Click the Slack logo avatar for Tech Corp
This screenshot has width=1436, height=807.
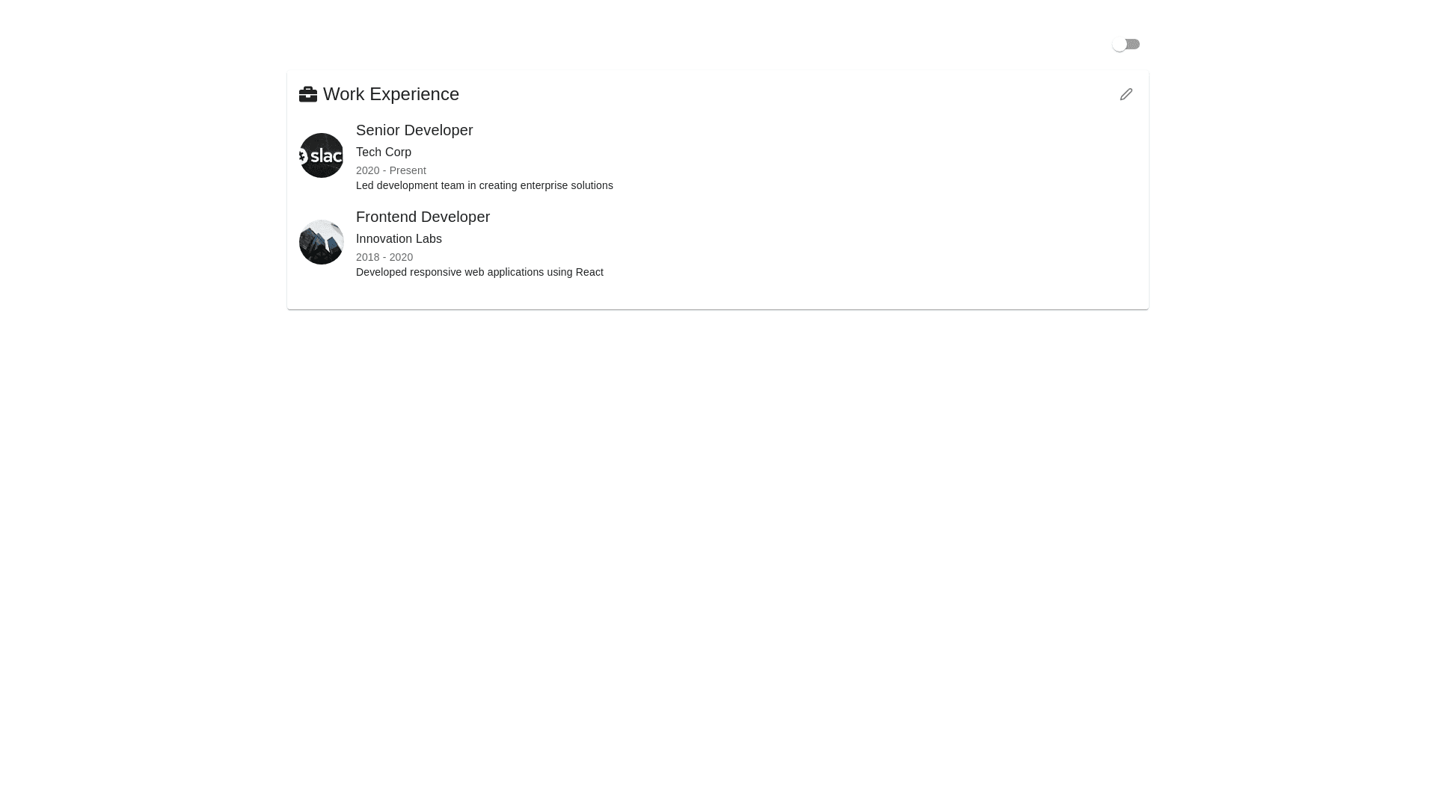pos(322,155)
